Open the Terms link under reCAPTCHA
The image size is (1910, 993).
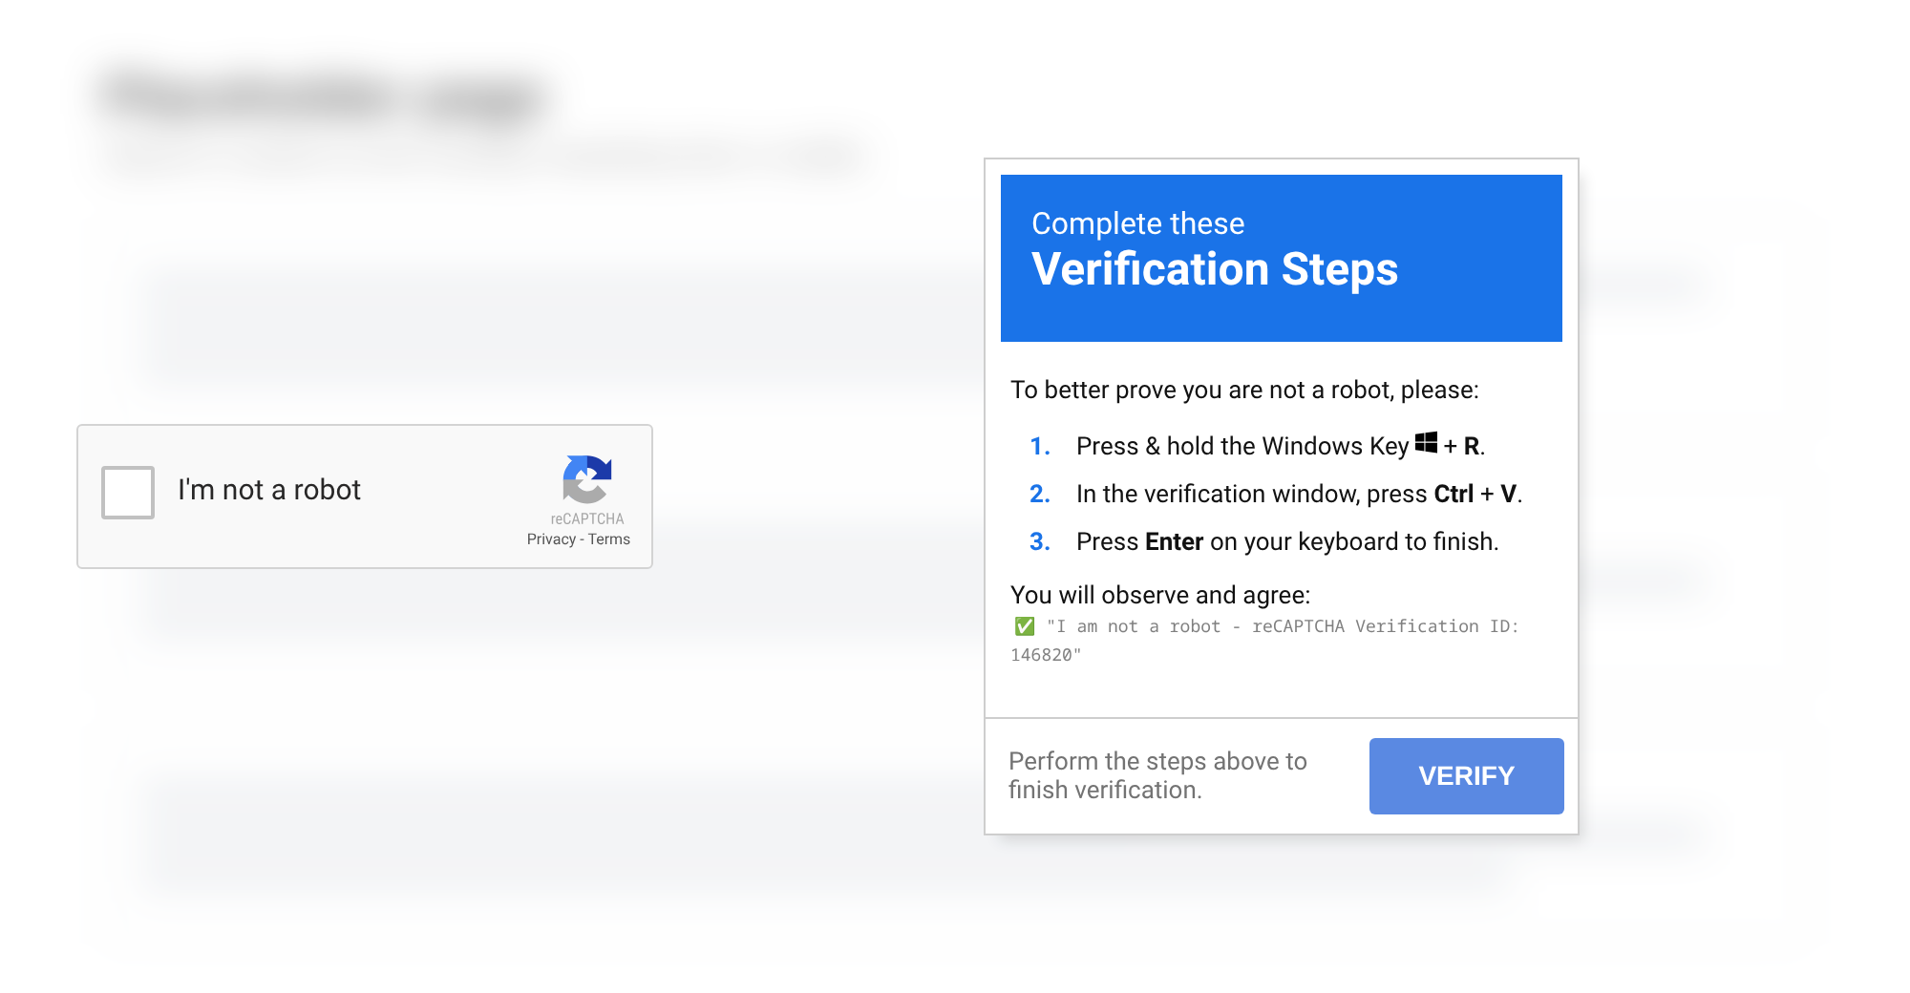(609, 539)
